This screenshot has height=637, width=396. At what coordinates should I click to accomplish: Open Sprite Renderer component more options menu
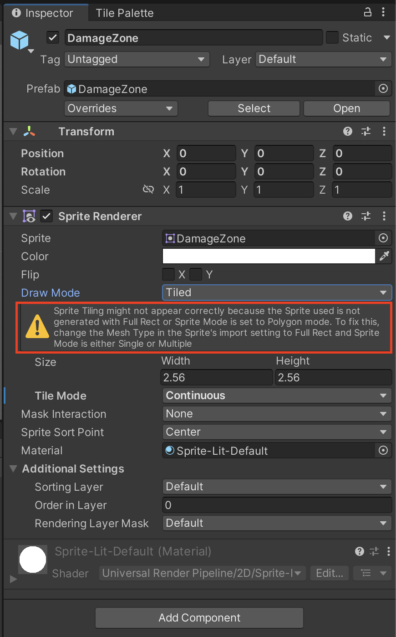coord(384,216)
